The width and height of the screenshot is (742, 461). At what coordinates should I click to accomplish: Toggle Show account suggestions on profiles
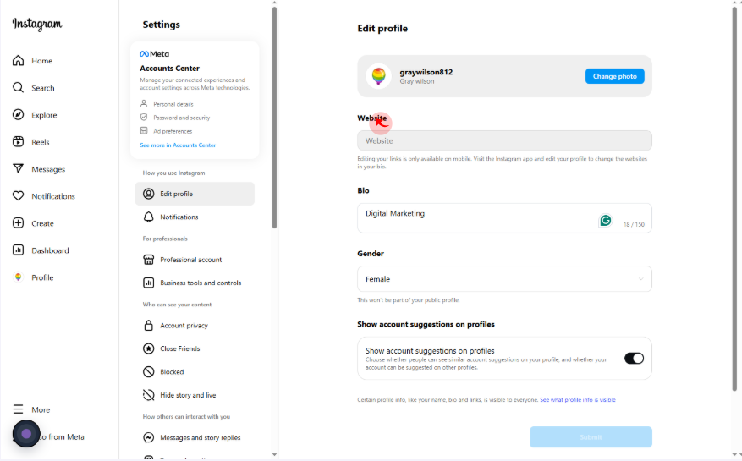click(634, 359)
